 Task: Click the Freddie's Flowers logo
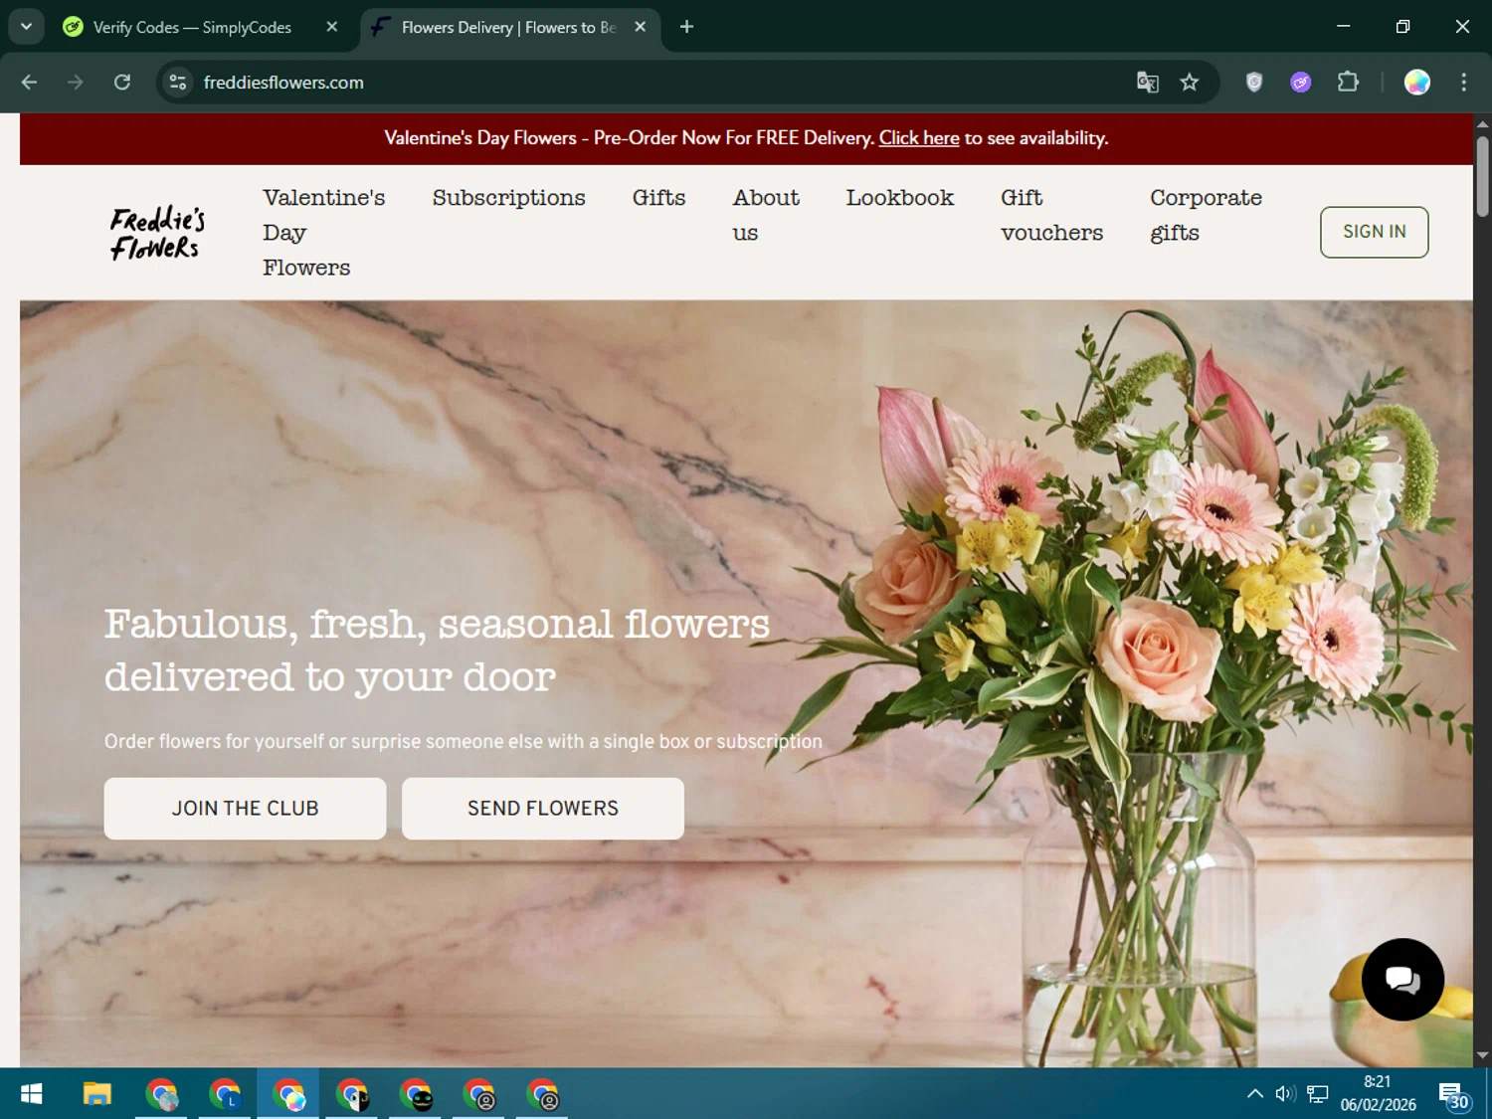click(157, 233)
